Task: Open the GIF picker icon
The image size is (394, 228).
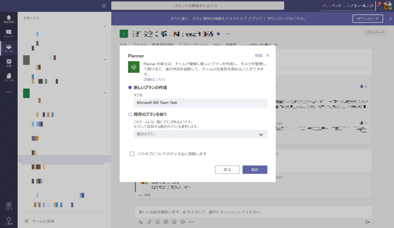Action: coord(166,222)
